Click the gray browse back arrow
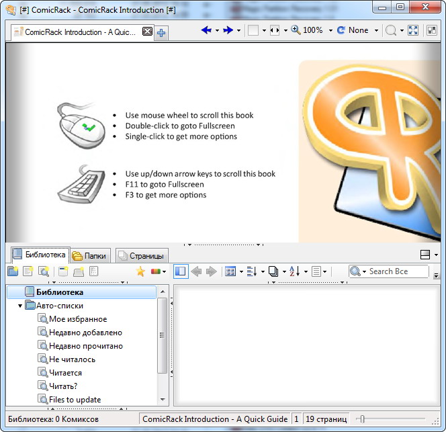This screenshot has width=446, height=432. (x=196, y=271)
